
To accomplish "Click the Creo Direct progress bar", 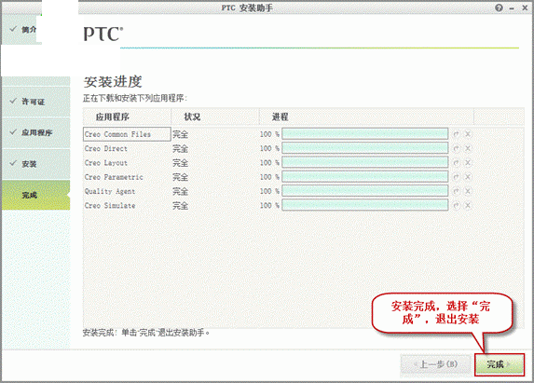I will (x=364, y=148).
